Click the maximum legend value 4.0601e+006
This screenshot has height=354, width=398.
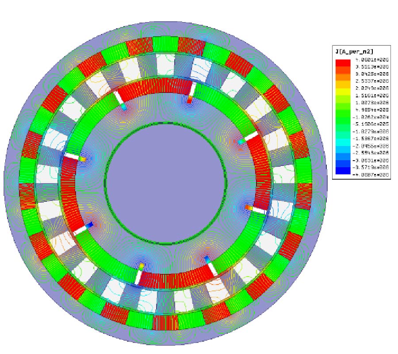coord(370,61)
